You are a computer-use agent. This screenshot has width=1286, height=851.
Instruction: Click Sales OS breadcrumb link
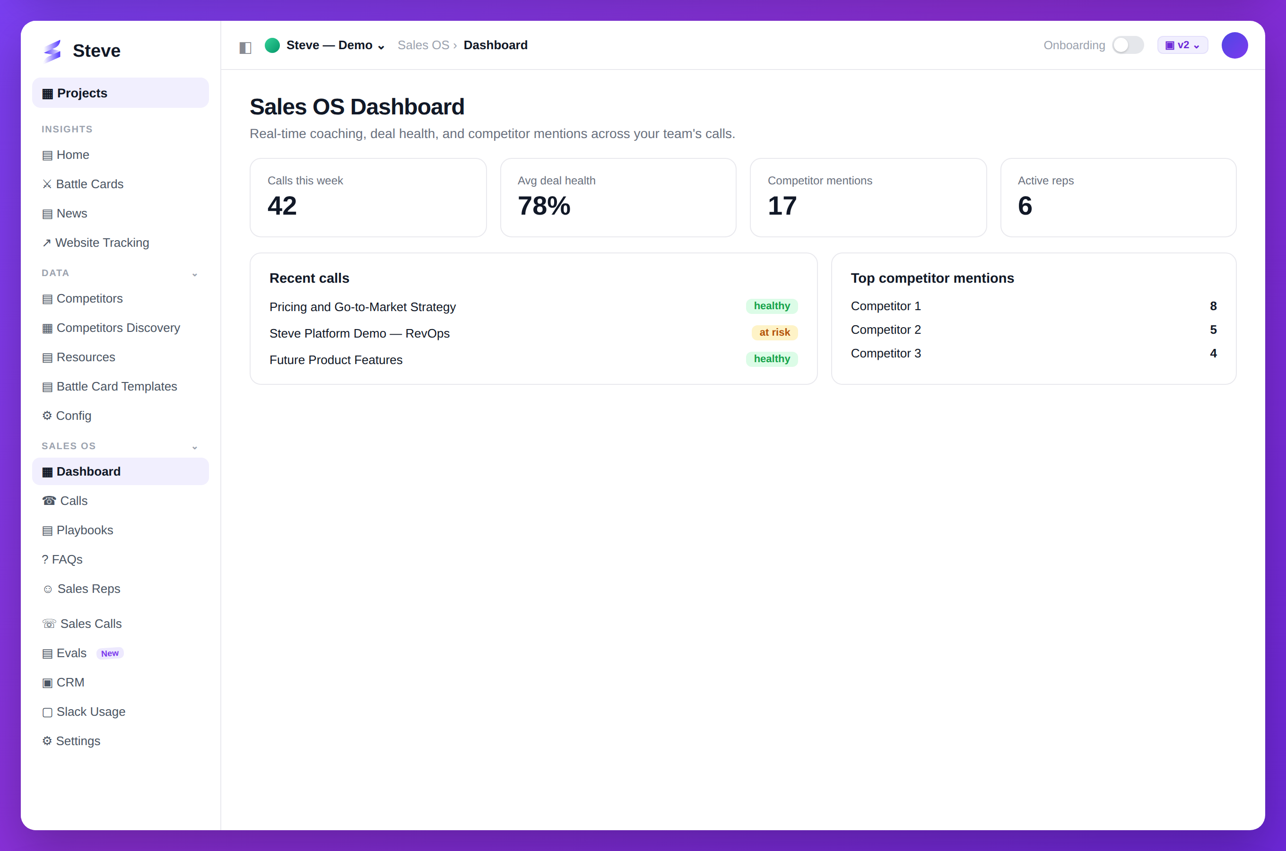(x=423, y=45)
